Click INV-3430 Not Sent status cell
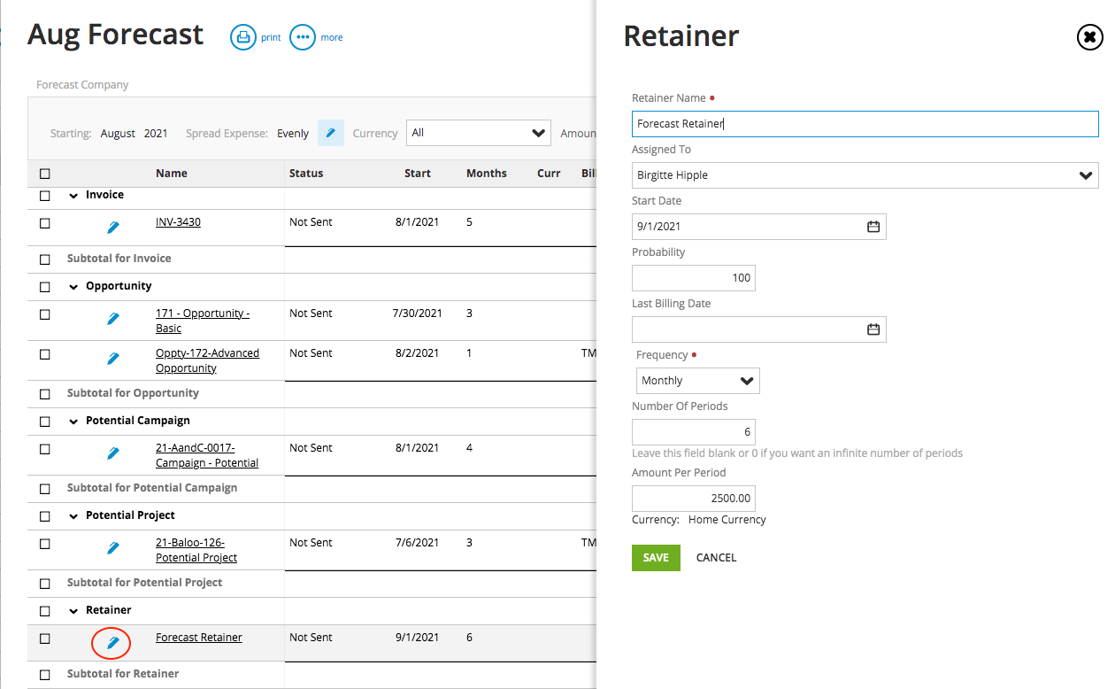Image resolution: width=1115 pixels, height=689 pixels. [x=311, y=222]
